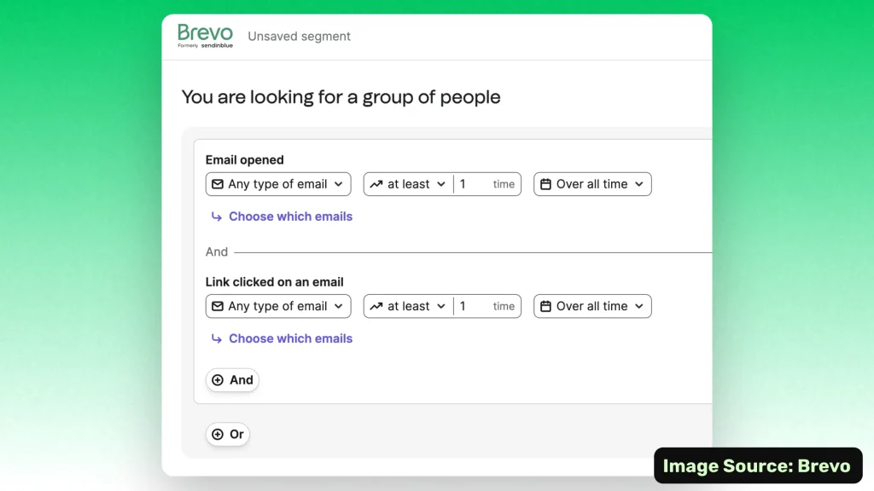874x491 pixels.
Task: Click the count field in Email opened row
Action: point(487,184)
